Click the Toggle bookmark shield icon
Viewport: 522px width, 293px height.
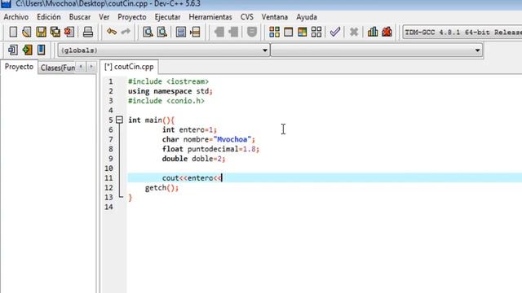tap(252, 32)
